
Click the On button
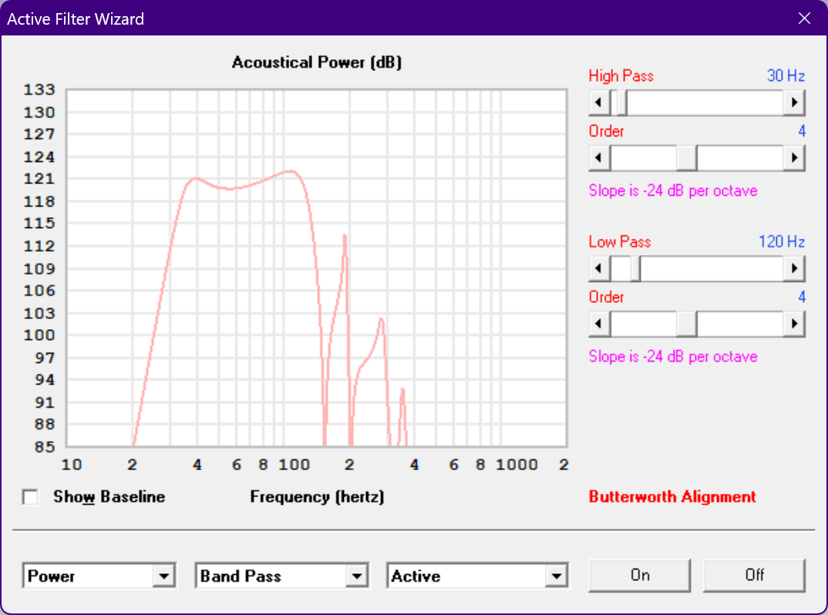pos(639,576)
